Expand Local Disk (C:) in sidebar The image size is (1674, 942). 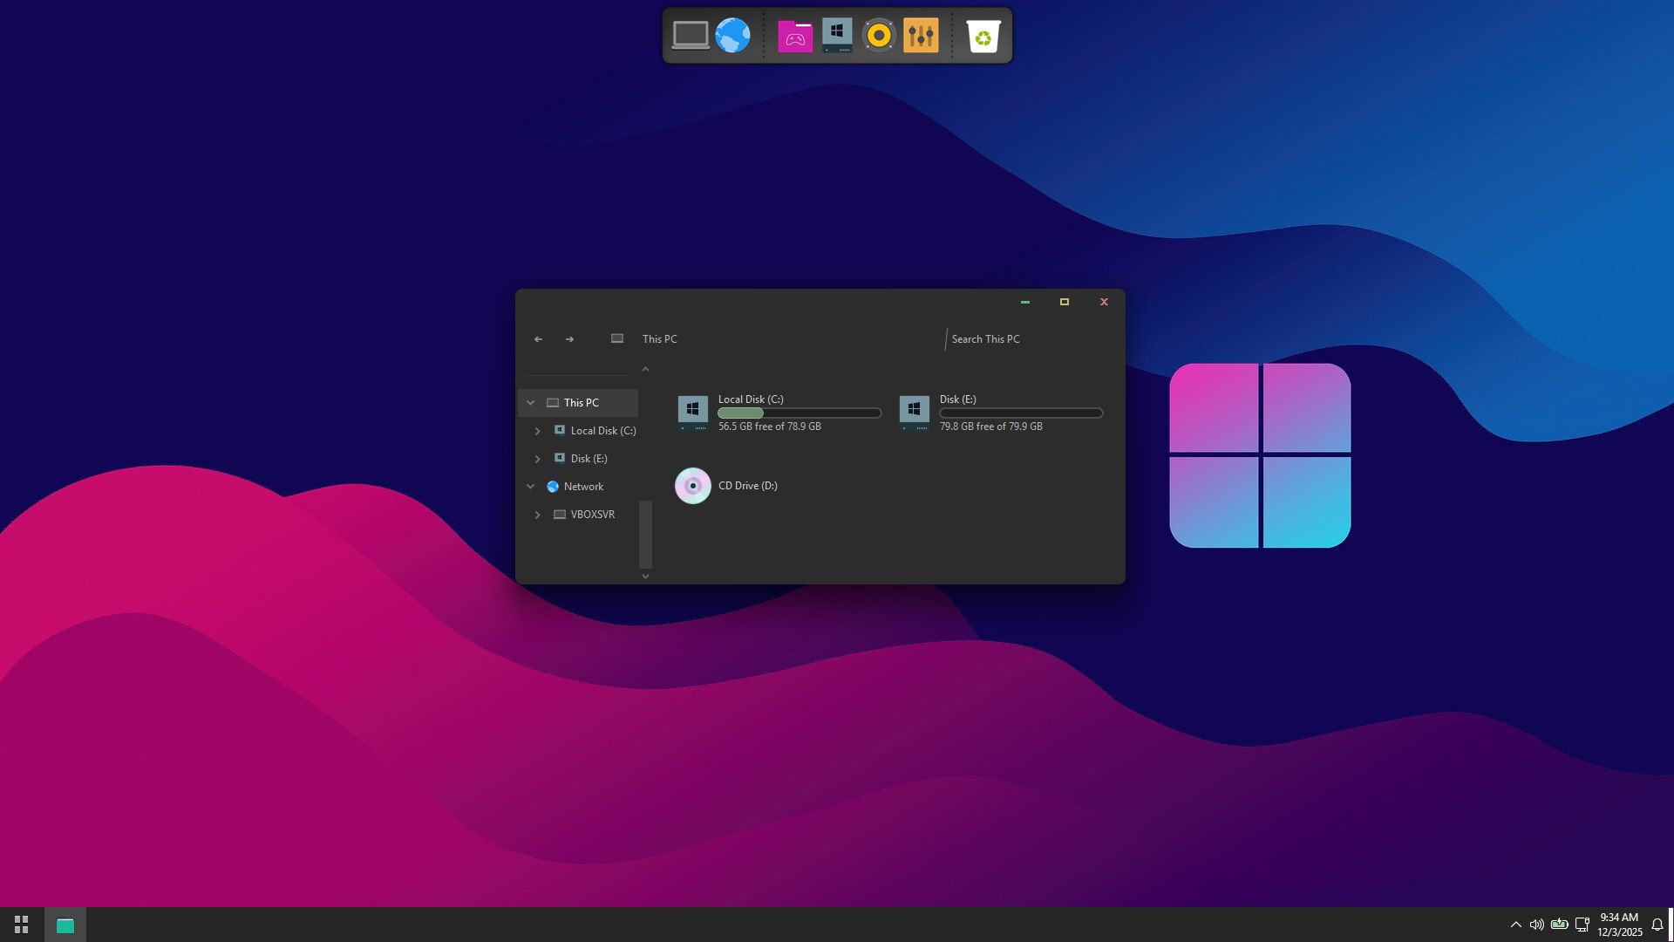pyautogui.click(x=537, y=431)
